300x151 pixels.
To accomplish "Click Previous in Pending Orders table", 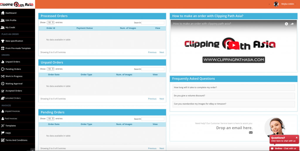I will [152, 149].
